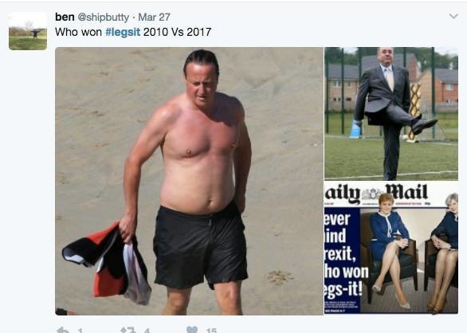This screenshot has height=333, width=467.
Task: Click the "2010 Vs 2017" tweet text
Action: [x=177, y=32]
